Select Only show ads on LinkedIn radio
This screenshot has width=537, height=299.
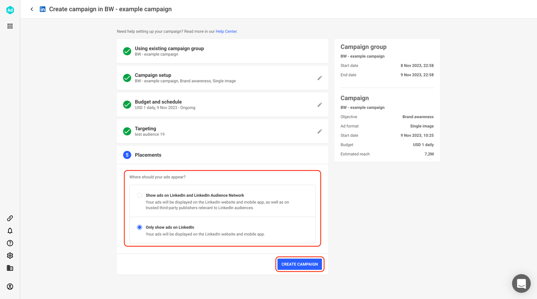[x=140, y=227]
